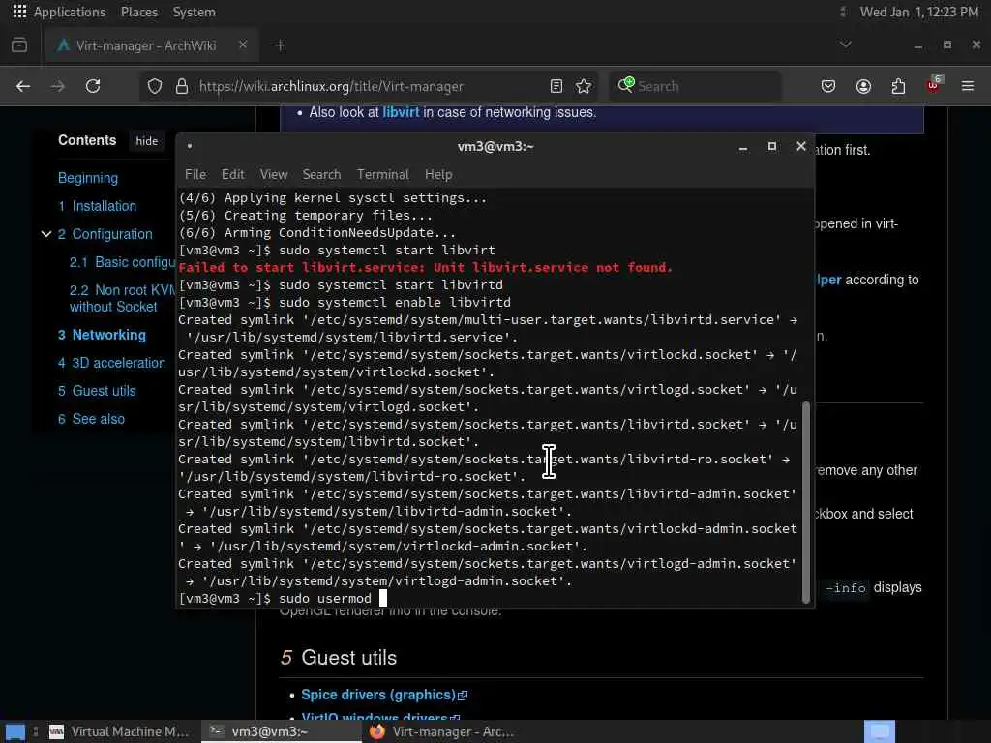Screen dimensions: 991x743
Task: Open the Pocket save icon
Action: 828,86
